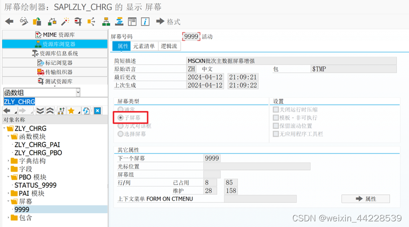Viewport: 409px width, 227px height.
Task: Collapse all nodes with the double-up chevron
Action: click(50, 111)
